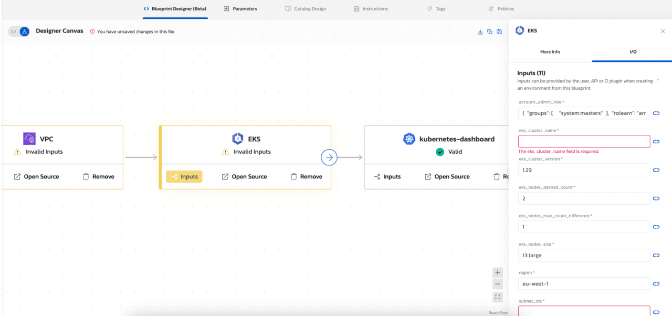Viewport: 672px width, 316px height.
Task: Click the account_admin_role input field
Action: 584,113
